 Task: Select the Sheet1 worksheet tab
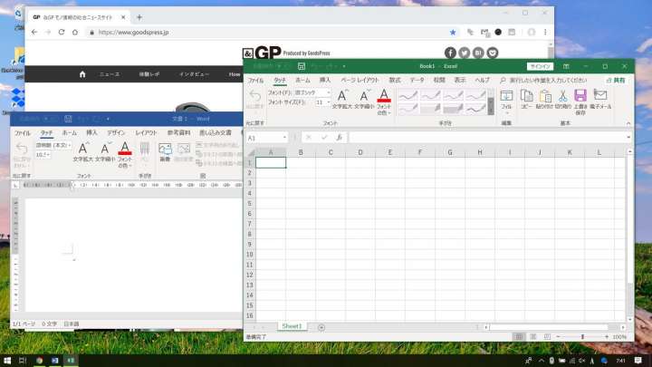coord(292,326)
